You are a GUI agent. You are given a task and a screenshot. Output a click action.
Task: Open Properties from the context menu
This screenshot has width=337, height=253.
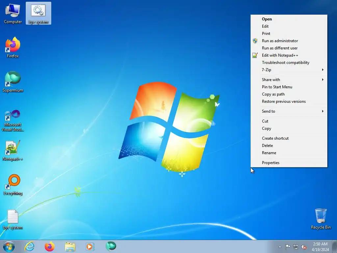tap(289, 163)
